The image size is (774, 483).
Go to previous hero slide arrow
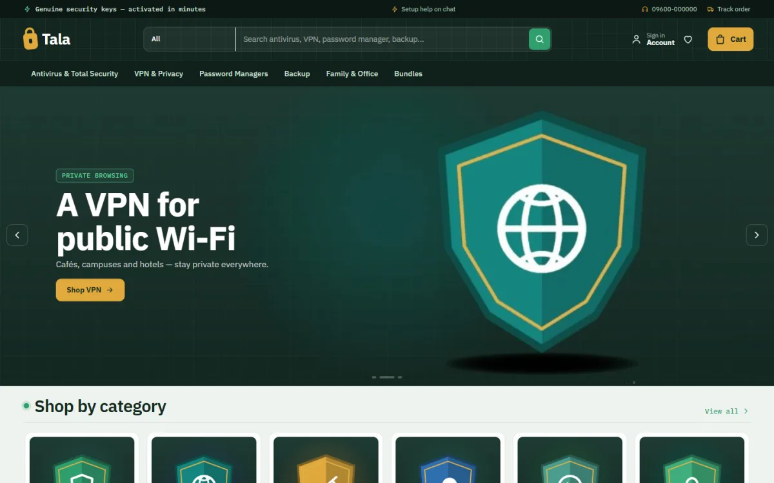pyautogui.click(x=17, y=235)
